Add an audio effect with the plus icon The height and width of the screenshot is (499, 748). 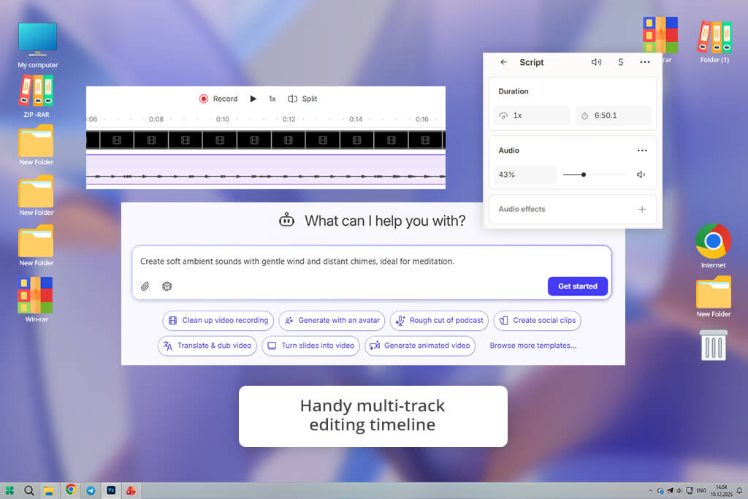[x=642, y=209]
